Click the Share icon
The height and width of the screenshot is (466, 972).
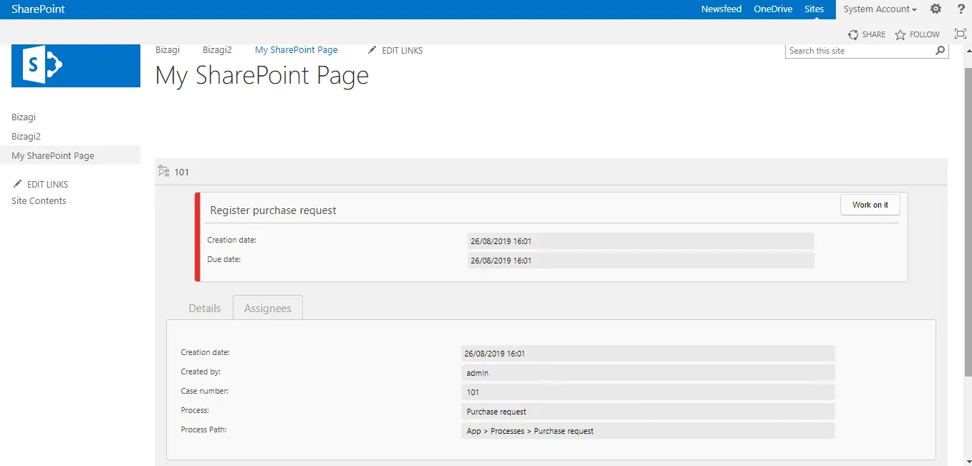(x=853, y=34)
